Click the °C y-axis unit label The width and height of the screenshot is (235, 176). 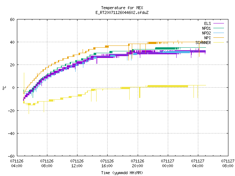tap(4, 88)
